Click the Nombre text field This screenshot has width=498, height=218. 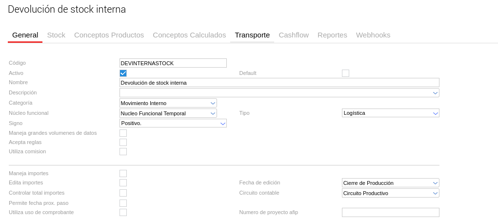[x=279, y=83]
